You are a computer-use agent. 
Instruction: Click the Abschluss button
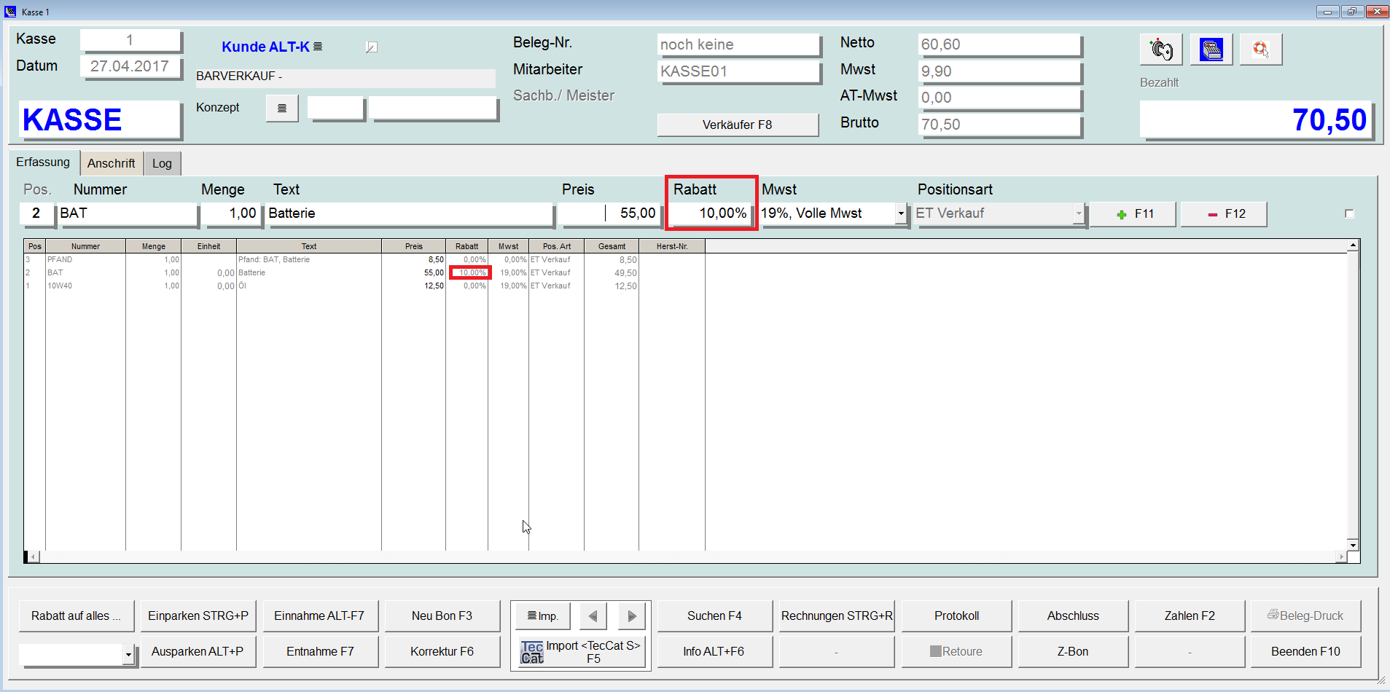(x=1073, y=616)
